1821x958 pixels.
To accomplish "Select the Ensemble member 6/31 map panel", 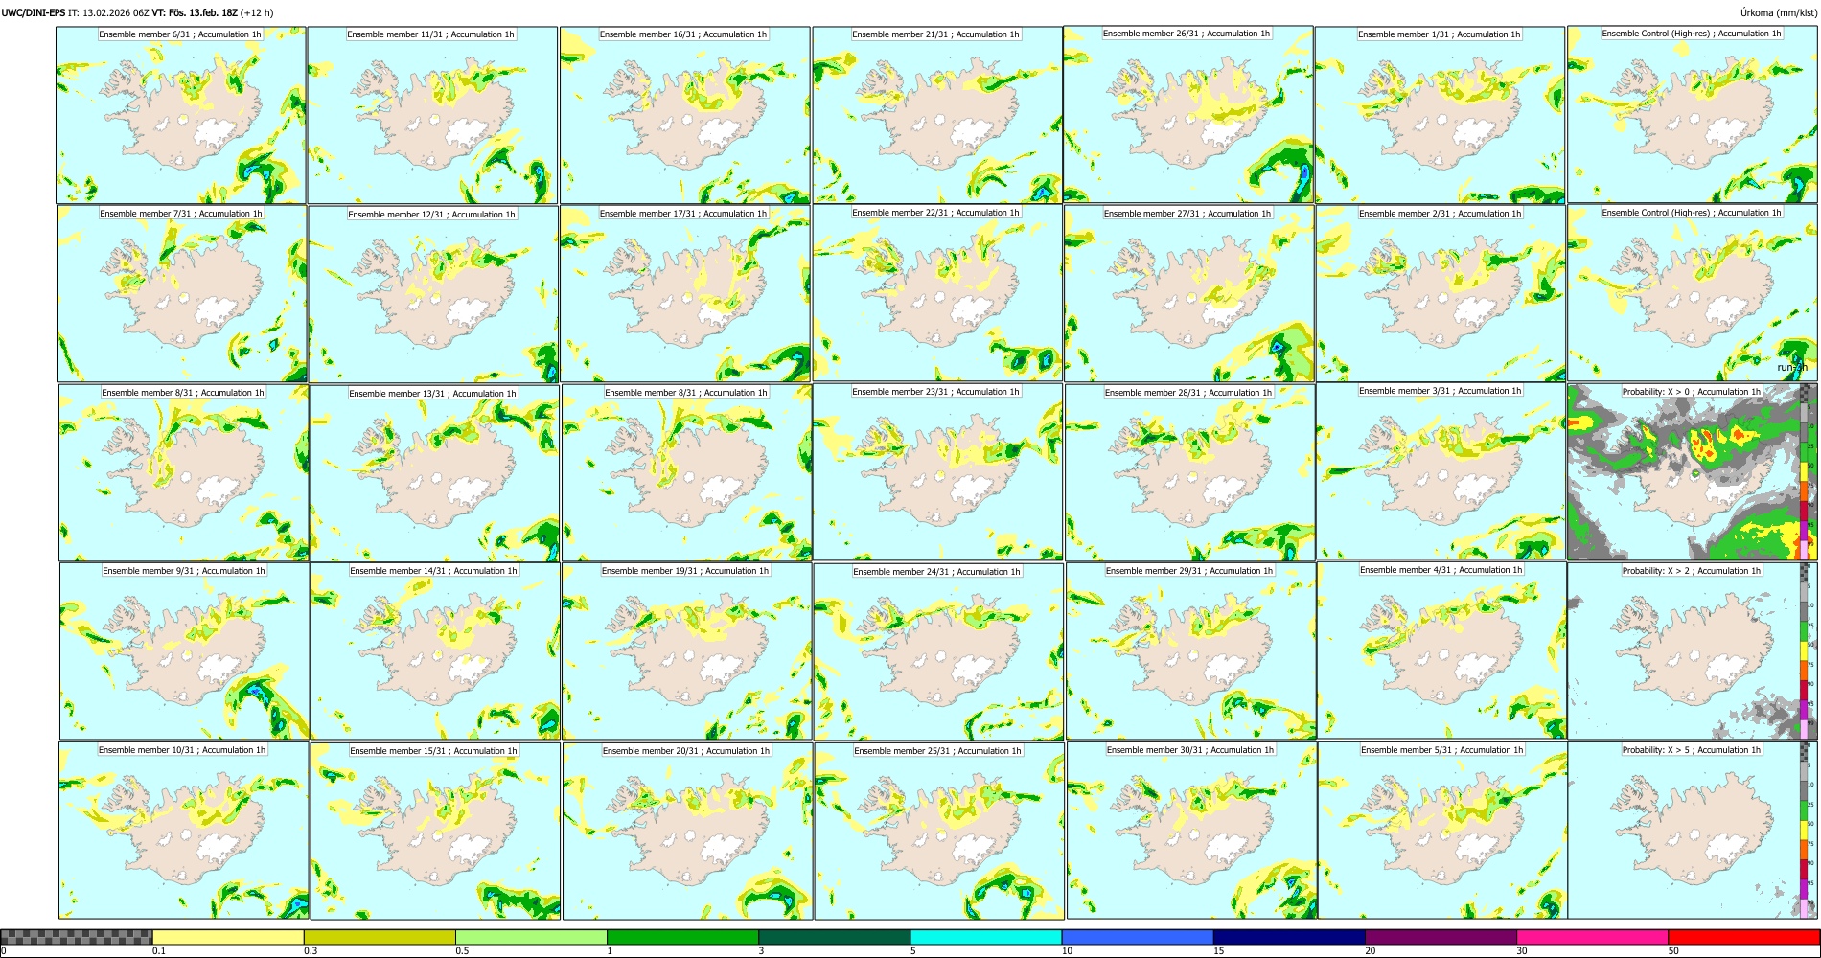I will [x=181, y=115].
